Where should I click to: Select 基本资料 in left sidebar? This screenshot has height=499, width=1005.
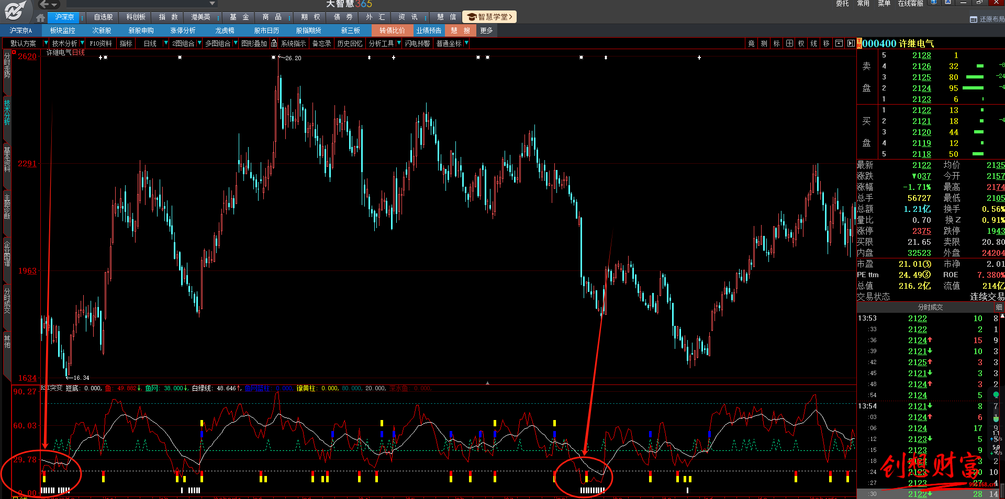tap(7, 159)
